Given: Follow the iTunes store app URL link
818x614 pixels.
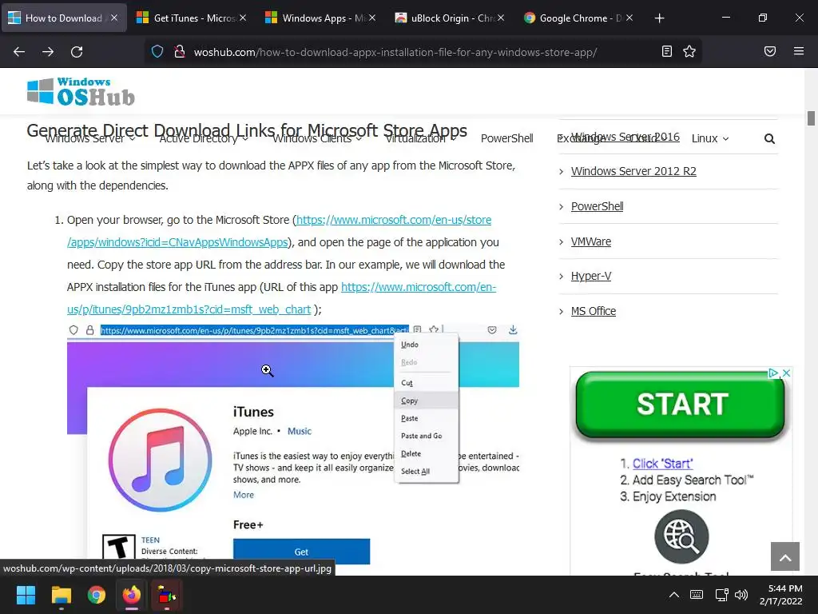Looking at the screenshot, I should 419,287.
